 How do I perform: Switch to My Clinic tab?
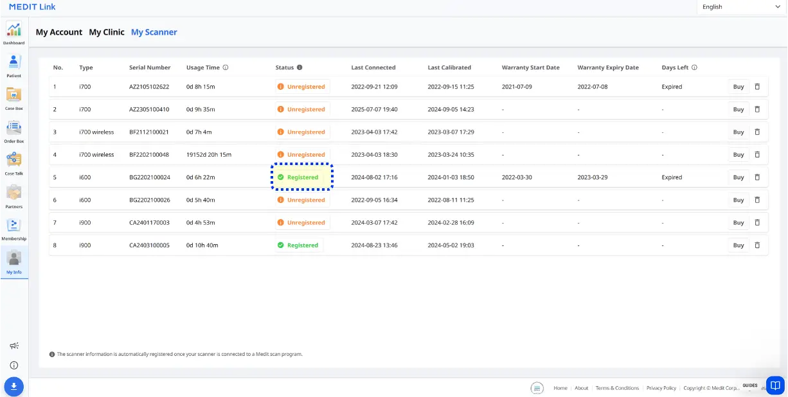(x=107, y=32)
